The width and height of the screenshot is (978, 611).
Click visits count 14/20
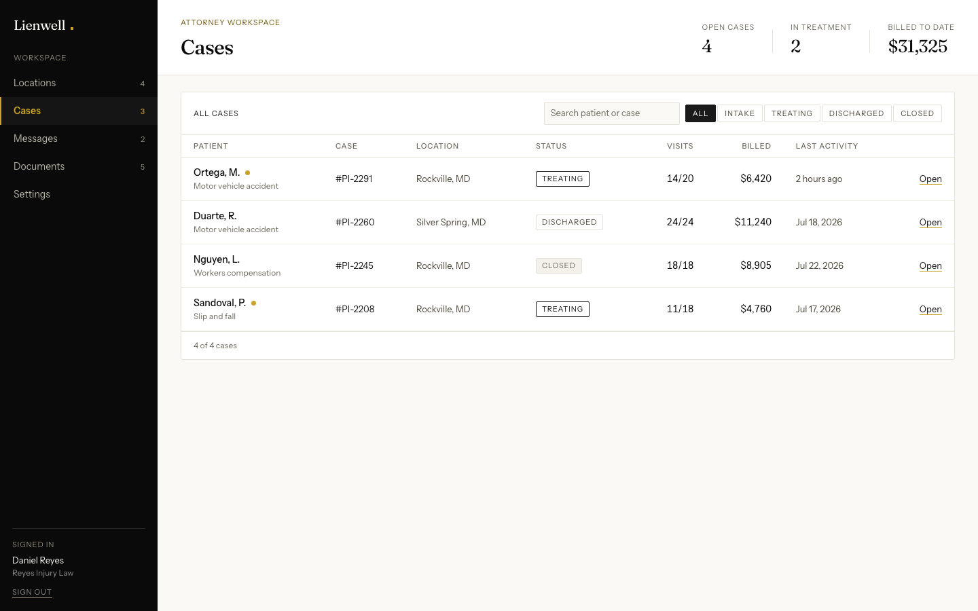(680, 179)
